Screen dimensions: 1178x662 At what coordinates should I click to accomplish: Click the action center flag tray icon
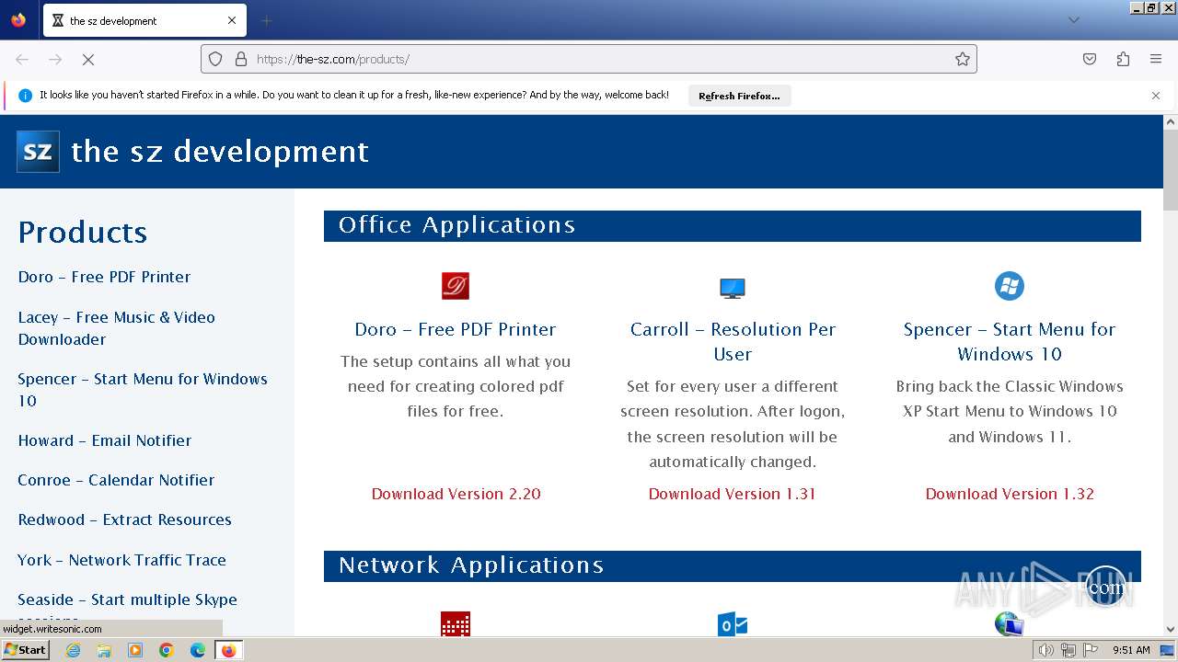point(1091,650)
